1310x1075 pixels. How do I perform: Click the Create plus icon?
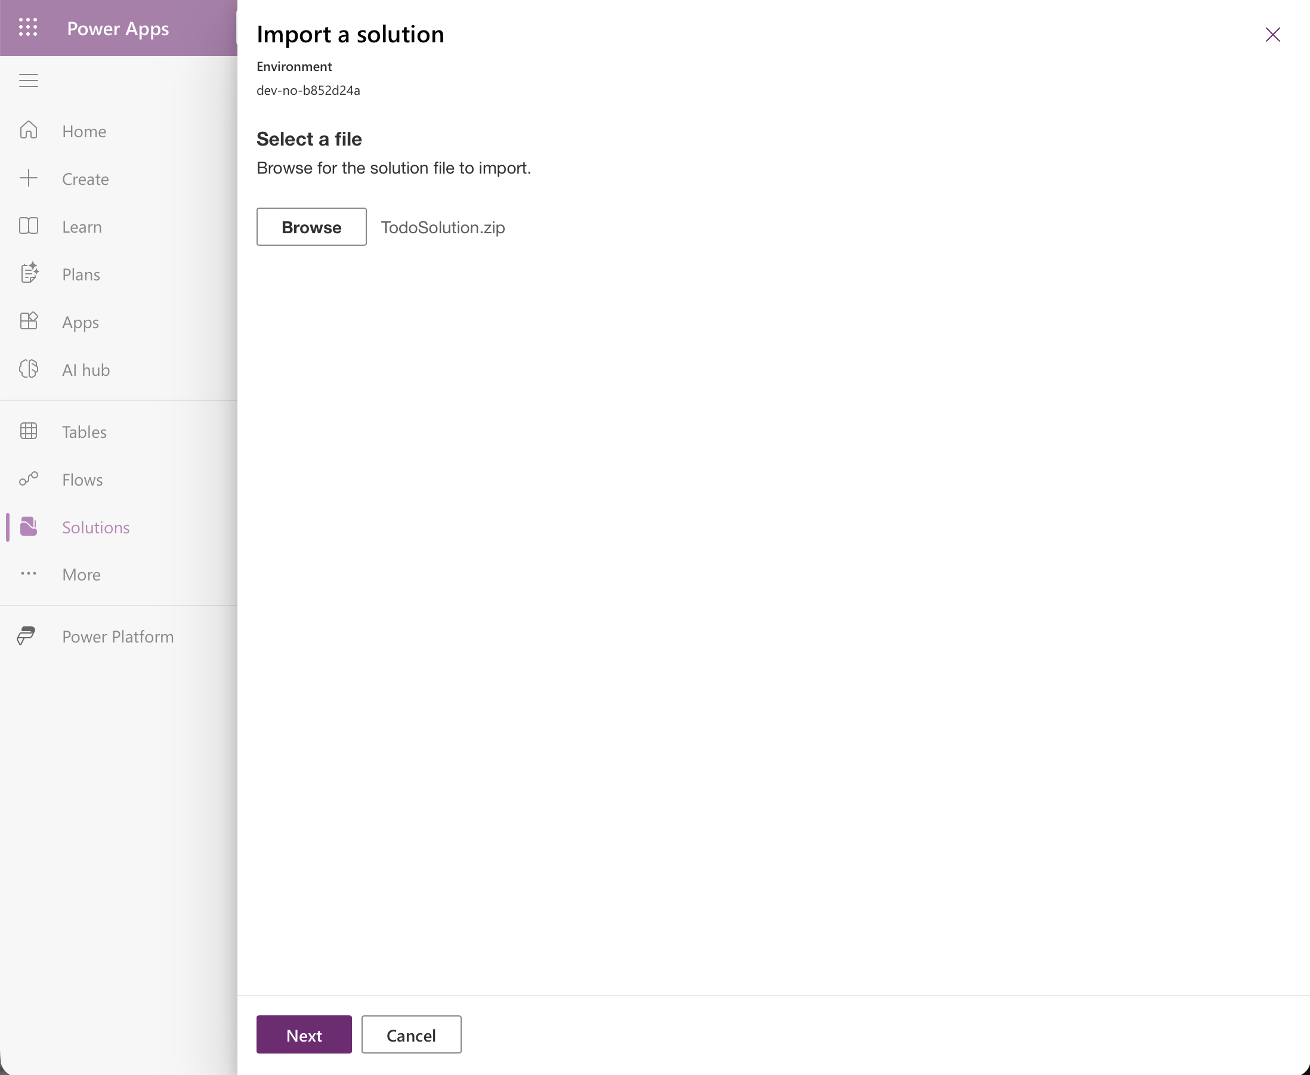[x=29, y=178]
